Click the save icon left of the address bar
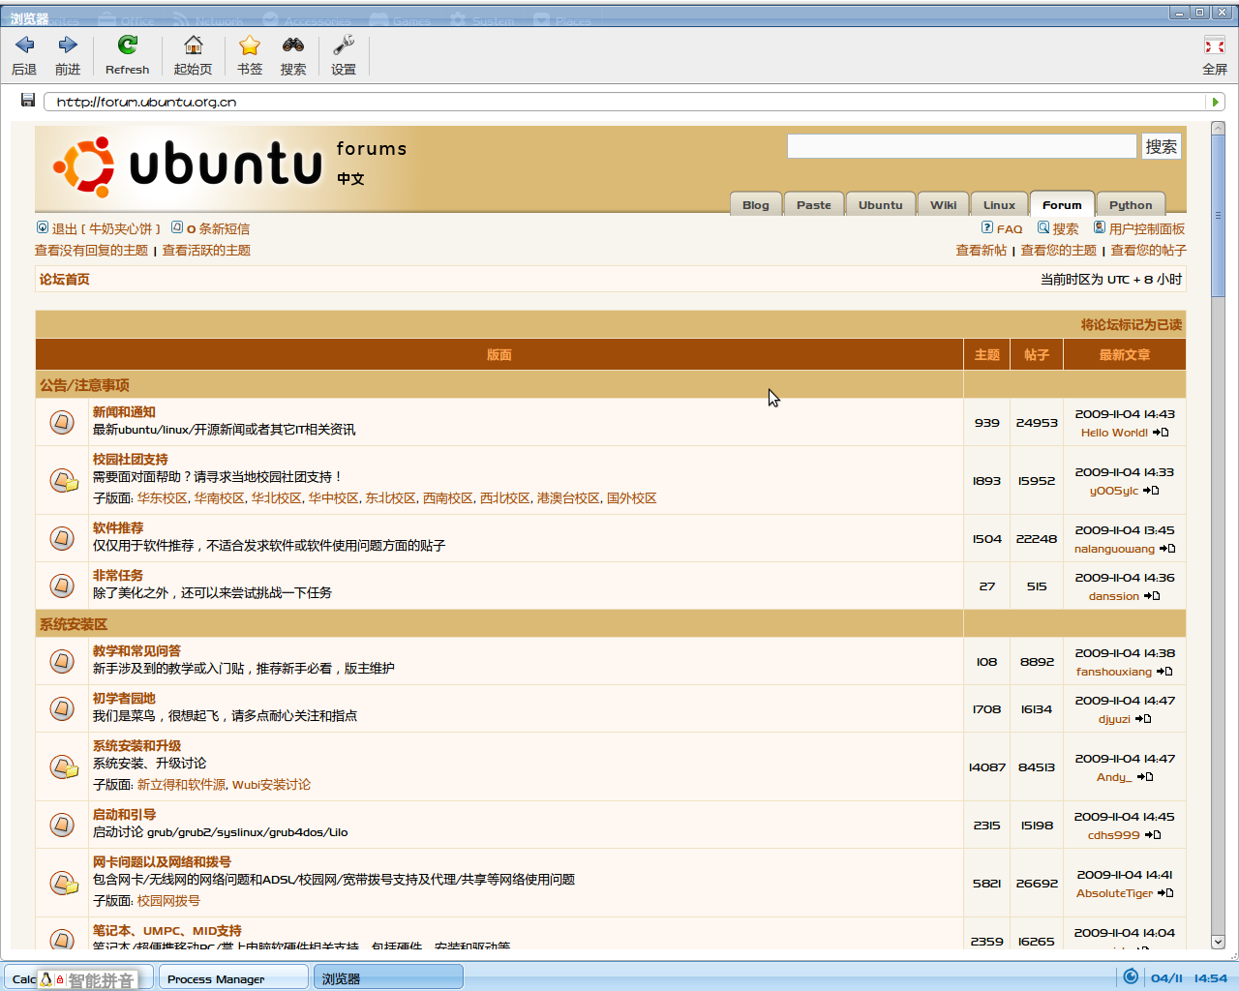This screenshot has width=1239, height=991. click(28, 101)
